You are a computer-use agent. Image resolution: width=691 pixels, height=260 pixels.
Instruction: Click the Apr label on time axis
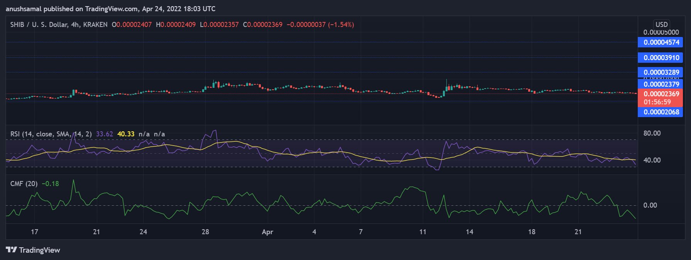[x=267, y=232]
